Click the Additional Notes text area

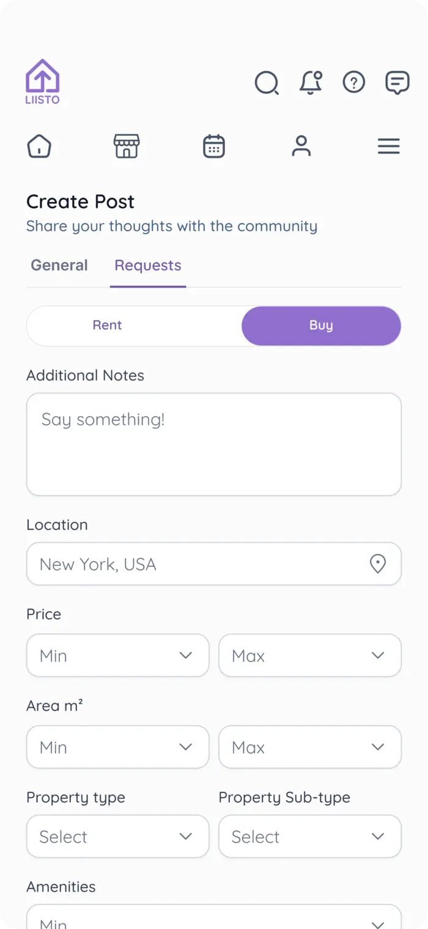(214, 444)
